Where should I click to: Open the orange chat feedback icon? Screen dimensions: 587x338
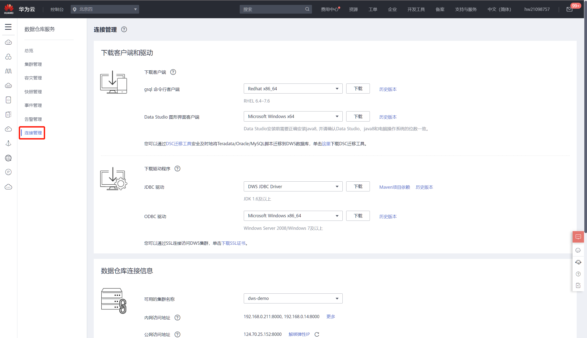pos(578,237)
